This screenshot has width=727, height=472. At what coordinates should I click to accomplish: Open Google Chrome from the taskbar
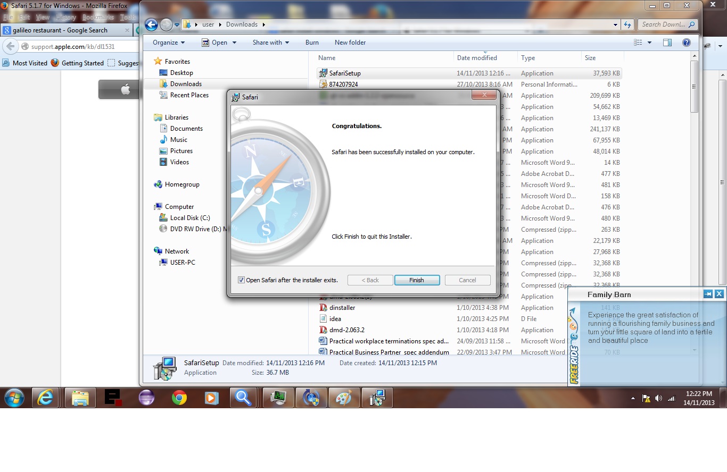(179, 398)
